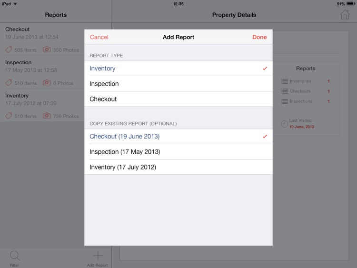Choose Inventory as the report type
This screenshot has height=268, width=357.
pyautogui.click(x=178, y=69)
